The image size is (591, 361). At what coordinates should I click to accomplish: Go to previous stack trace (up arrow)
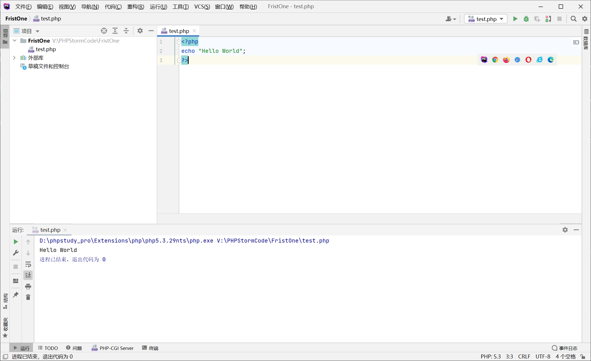pyautogui.click(x=28, y=242)
